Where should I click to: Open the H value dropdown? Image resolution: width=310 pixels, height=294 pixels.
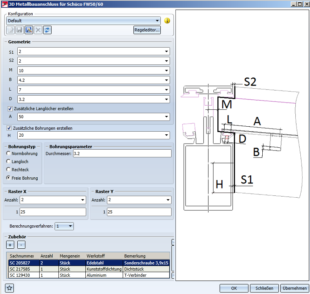click(x=167, y=135)
